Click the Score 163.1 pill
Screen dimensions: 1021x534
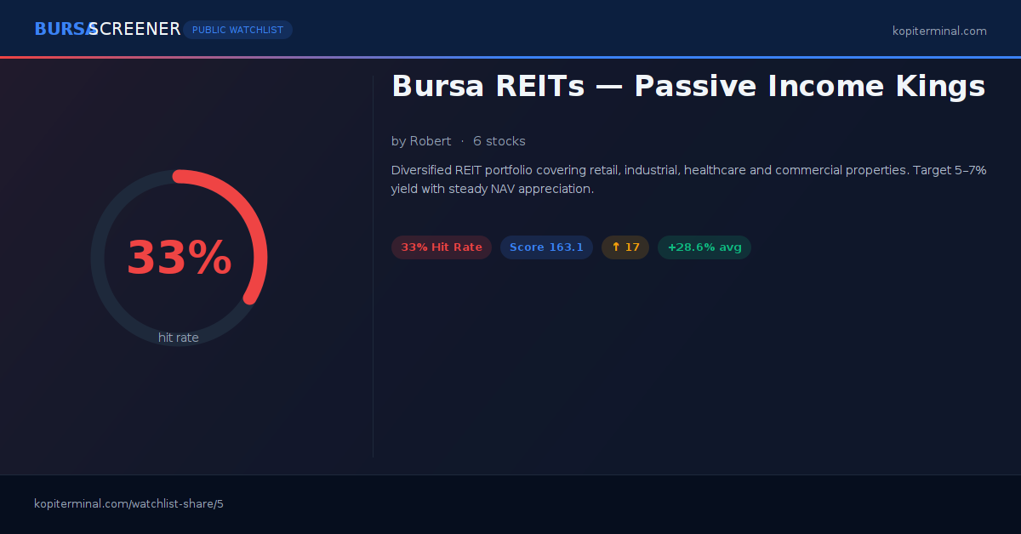click(546, 247)
